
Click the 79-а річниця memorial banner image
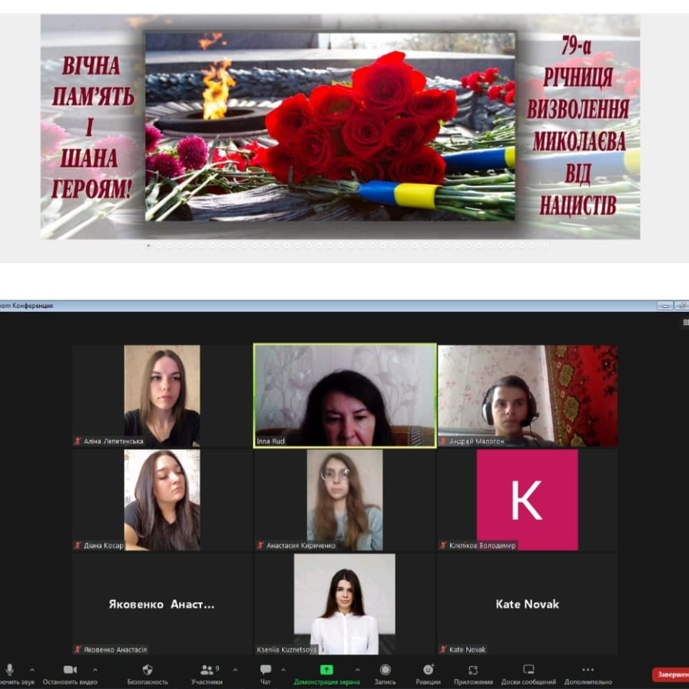340,127
